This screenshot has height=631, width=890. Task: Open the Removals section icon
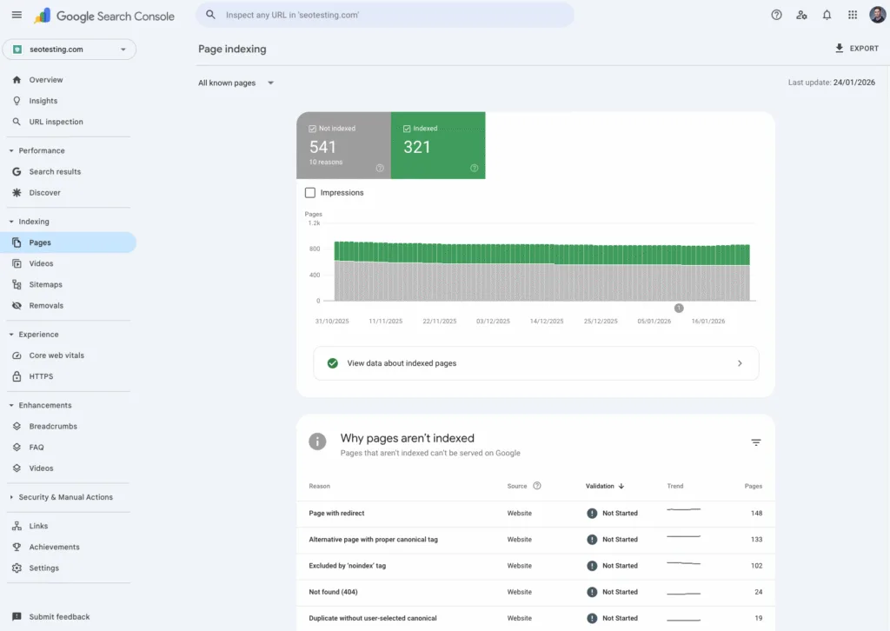tap(18, 305)
